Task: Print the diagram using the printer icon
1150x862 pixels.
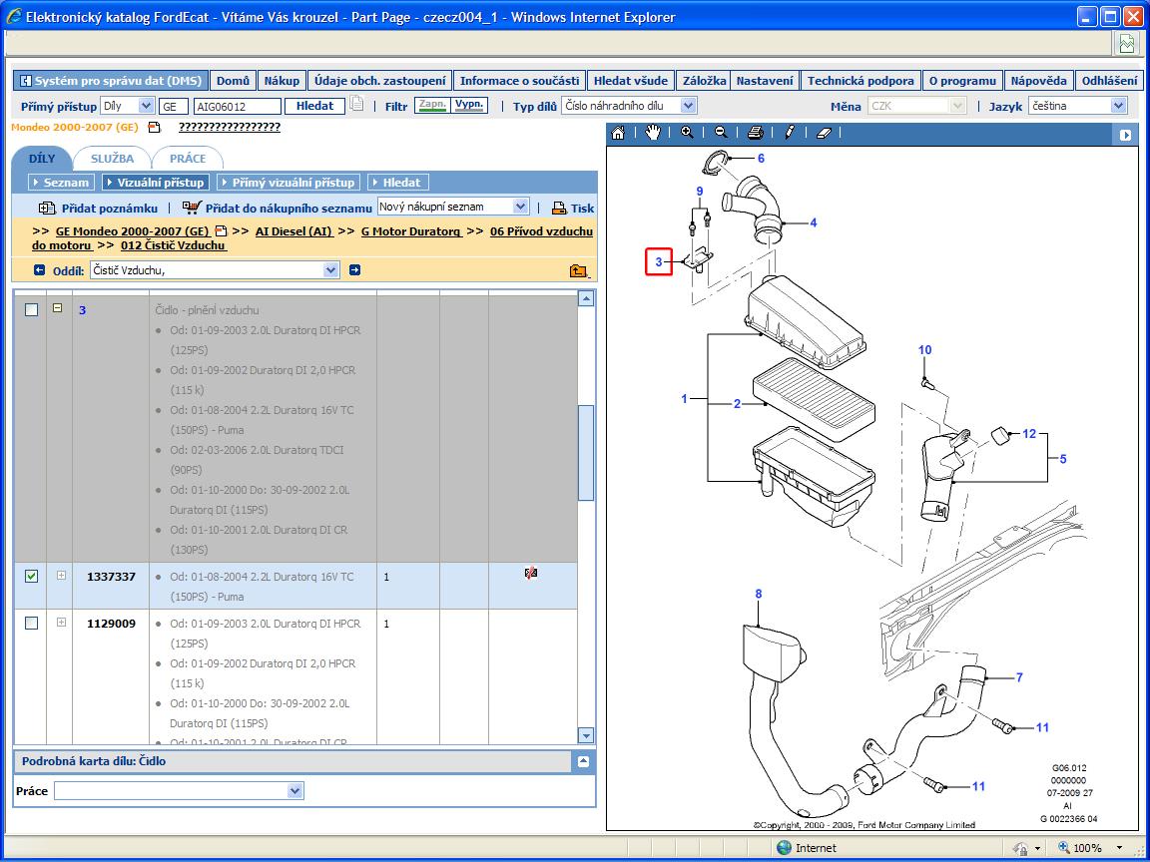Action: coord(756,133)
